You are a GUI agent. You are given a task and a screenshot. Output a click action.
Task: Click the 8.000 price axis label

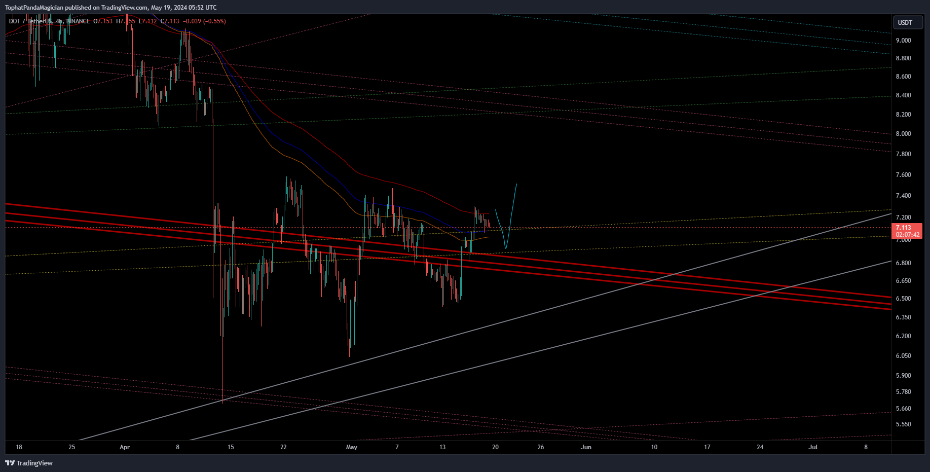[x=903, y=134]
